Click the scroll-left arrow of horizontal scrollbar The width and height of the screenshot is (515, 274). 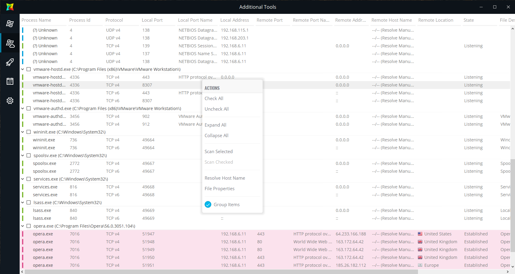coord(22,272)
